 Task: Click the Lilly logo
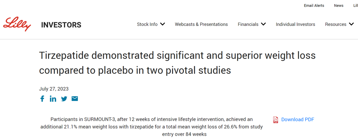click(x=17, y=24)
